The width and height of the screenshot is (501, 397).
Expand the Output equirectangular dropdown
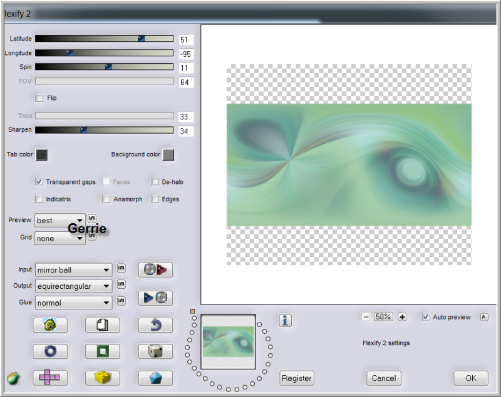tap(73, 286)
